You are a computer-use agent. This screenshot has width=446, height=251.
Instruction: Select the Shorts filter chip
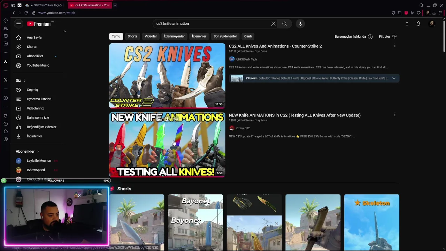132,36
